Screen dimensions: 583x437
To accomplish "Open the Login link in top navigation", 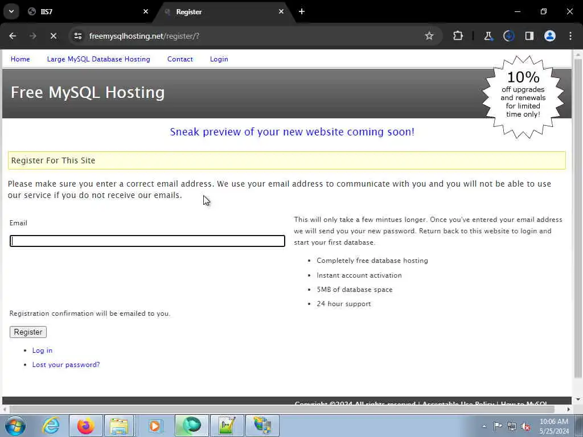I will (x=219, y=59).
